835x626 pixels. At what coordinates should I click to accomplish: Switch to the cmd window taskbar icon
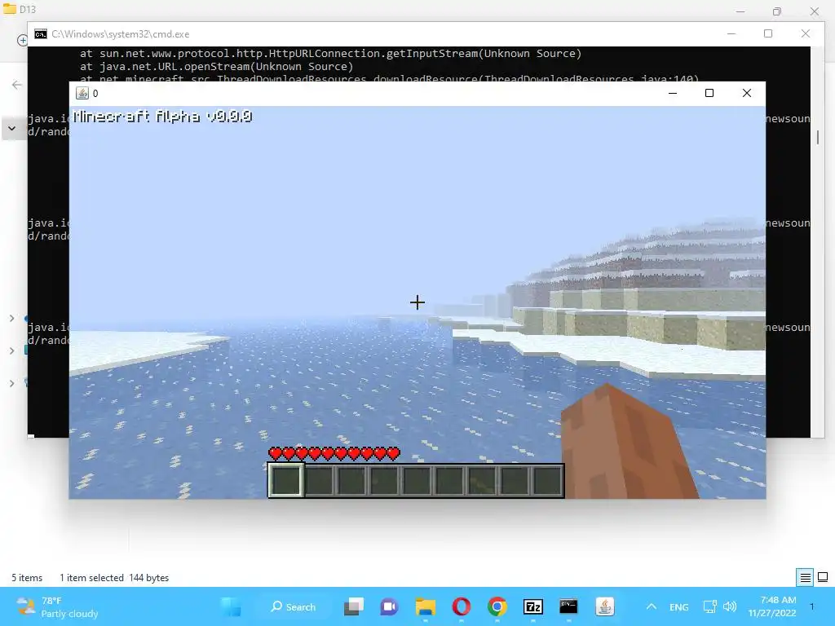click(x=568, y=606)
